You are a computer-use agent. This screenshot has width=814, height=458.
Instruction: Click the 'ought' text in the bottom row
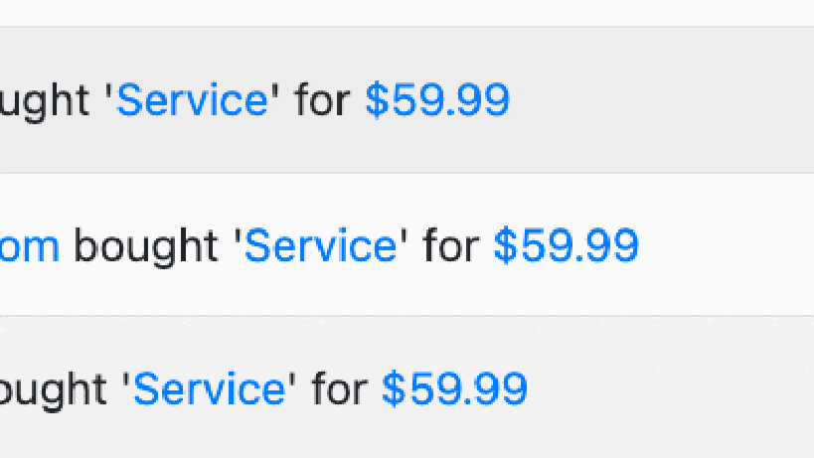58,389
